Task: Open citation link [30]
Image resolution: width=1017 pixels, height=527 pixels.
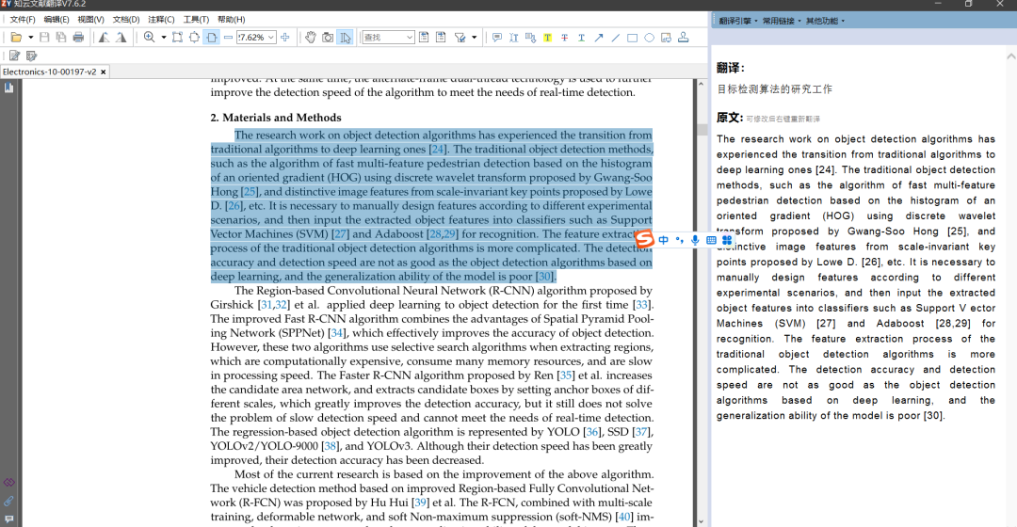Action: pos(545,276)
